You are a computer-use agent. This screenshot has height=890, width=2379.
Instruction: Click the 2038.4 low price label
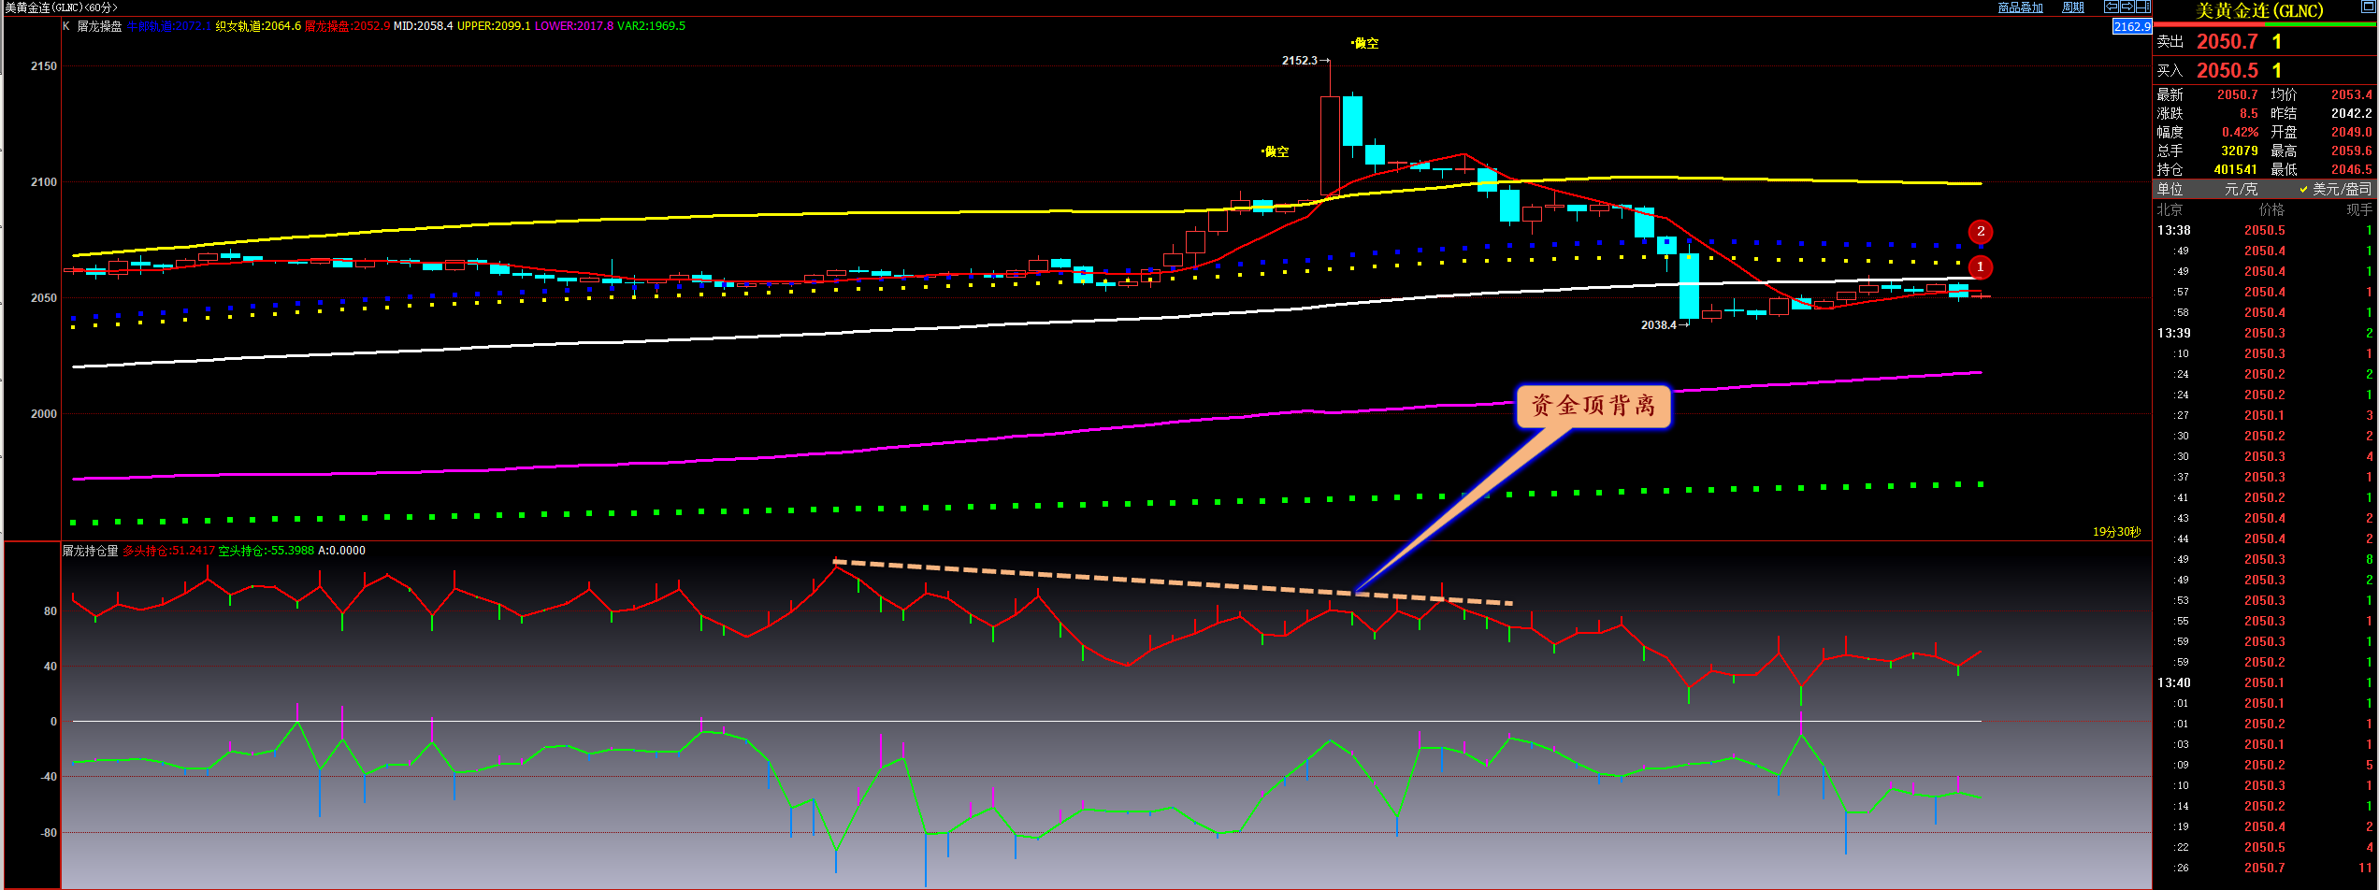(x=1658, y=325)
